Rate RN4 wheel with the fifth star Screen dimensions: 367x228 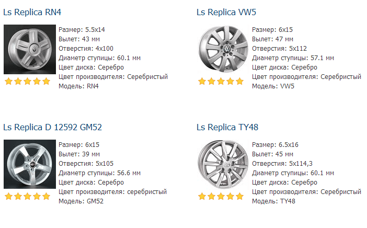[x=47, y=81]
